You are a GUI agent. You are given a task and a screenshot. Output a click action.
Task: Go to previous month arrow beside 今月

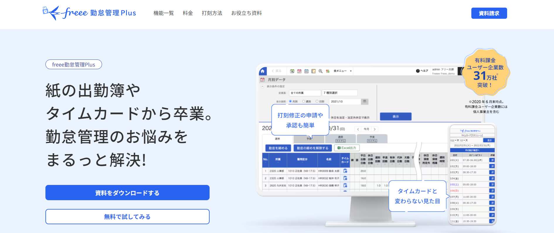358,129
